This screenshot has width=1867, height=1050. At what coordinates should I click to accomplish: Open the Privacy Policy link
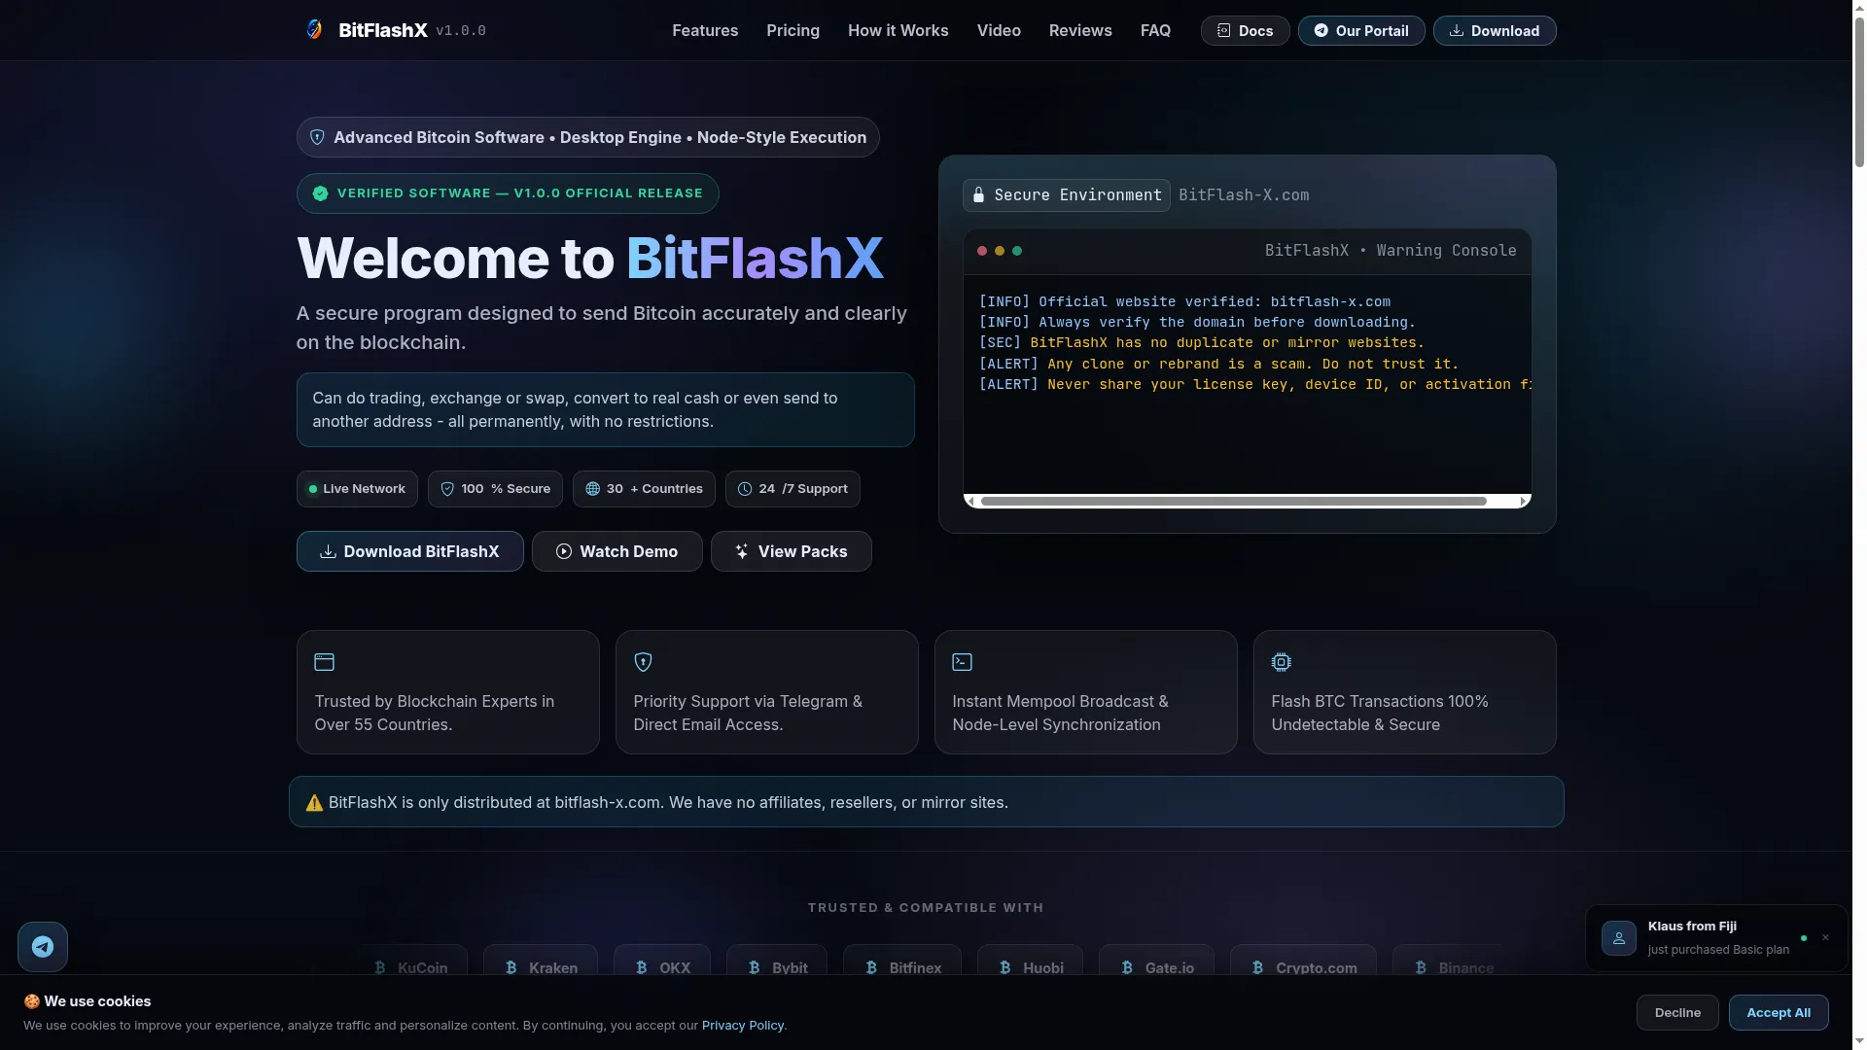tap(743, 1025)
